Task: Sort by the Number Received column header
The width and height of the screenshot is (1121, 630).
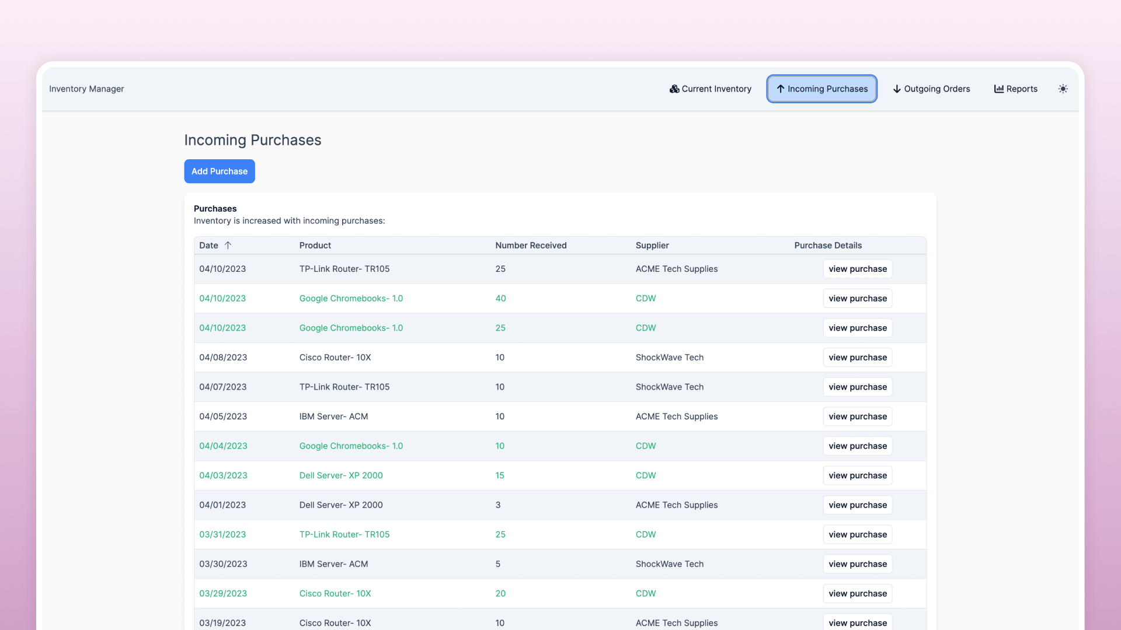Action: tap(531, 245)
